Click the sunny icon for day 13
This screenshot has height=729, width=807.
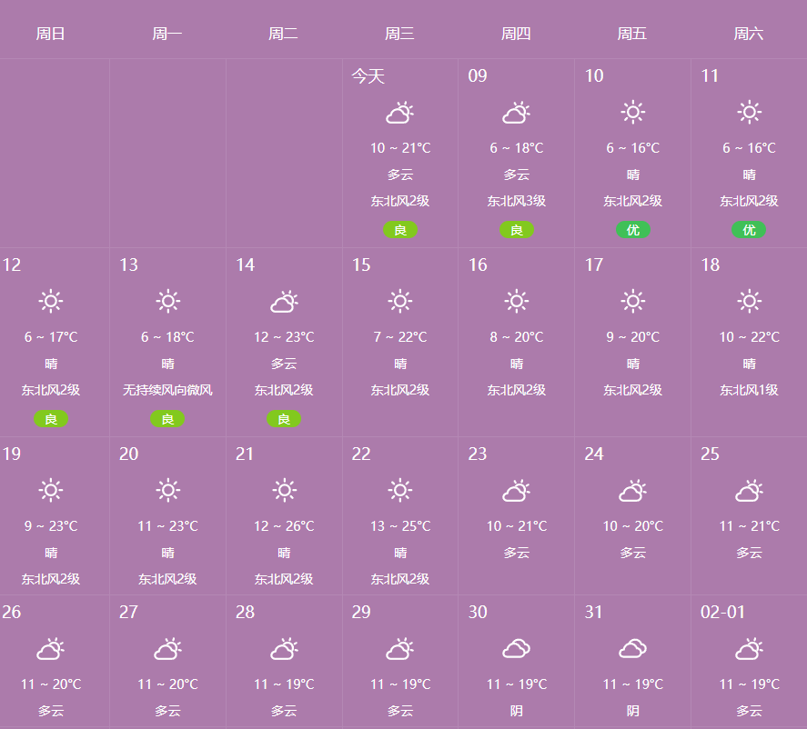tap(167, 301)
